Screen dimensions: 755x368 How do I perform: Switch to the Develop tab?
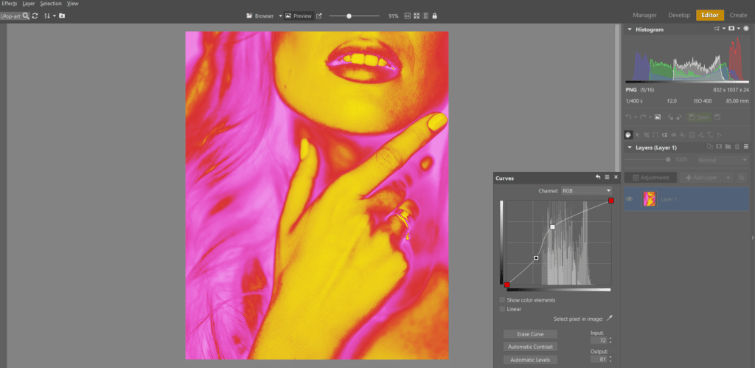(x=678, y=15)
